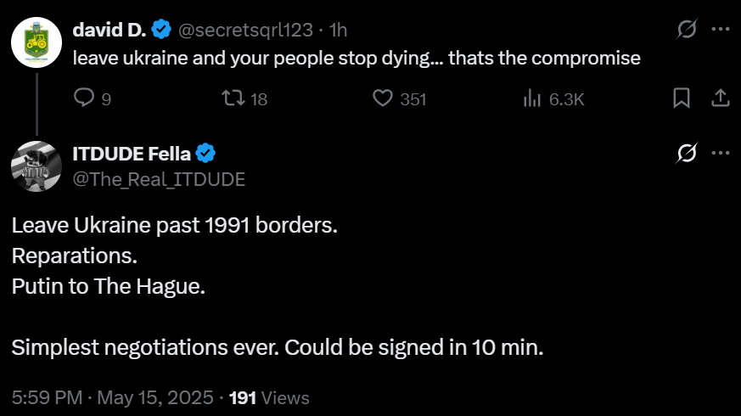
Task: Repost david D.'s tweet
Action: point(230,98)
